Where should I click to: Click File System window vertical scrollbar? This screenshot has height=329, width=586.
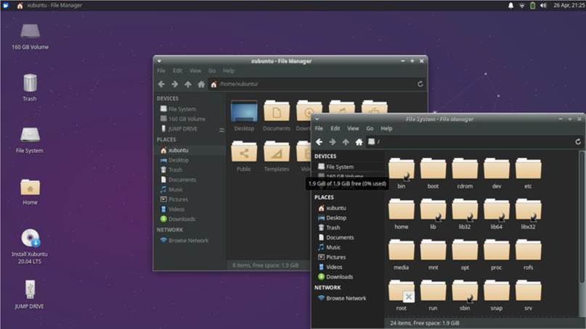582,217
